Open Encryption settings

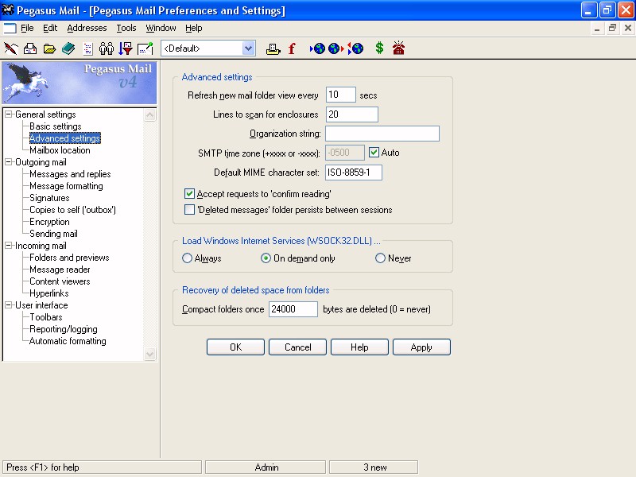49,222
